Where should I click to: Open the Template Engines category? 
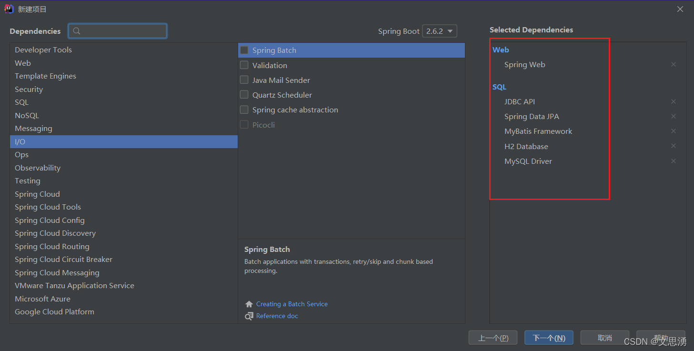[x=124, y=76]
